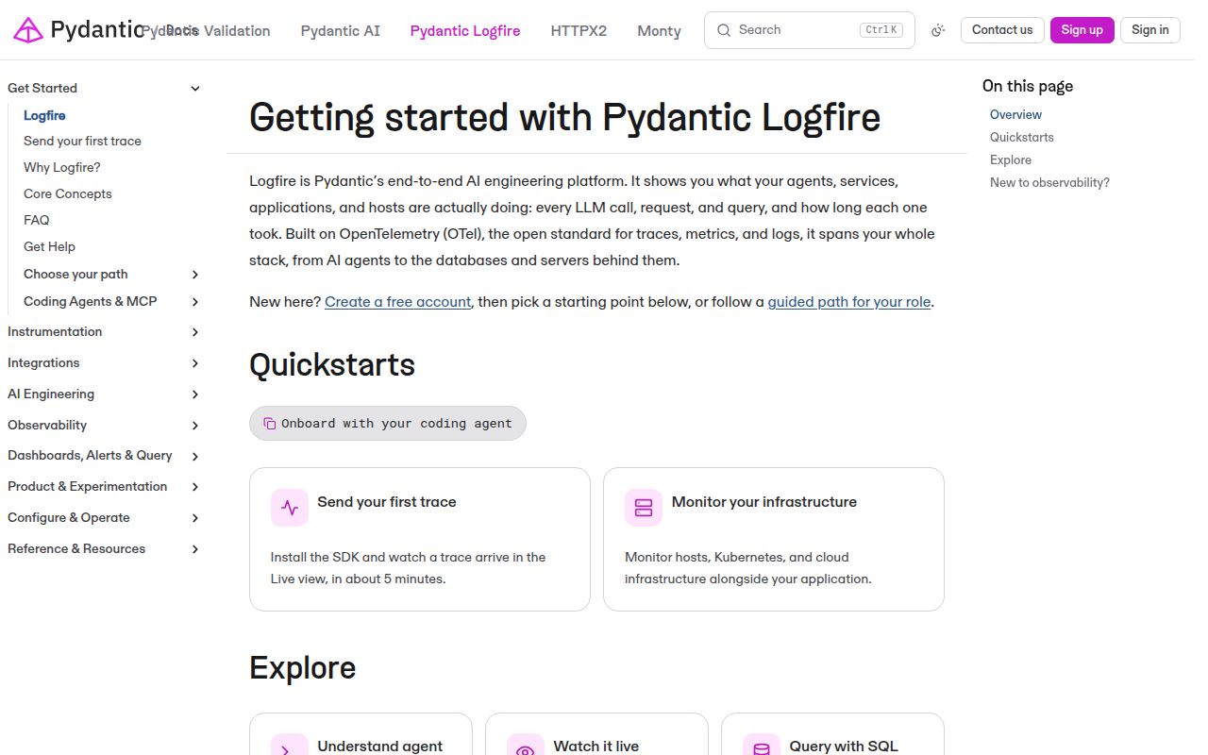Click the Pydantic logo icon
The image size is (1208, 755).
click(x=28, y=30)
